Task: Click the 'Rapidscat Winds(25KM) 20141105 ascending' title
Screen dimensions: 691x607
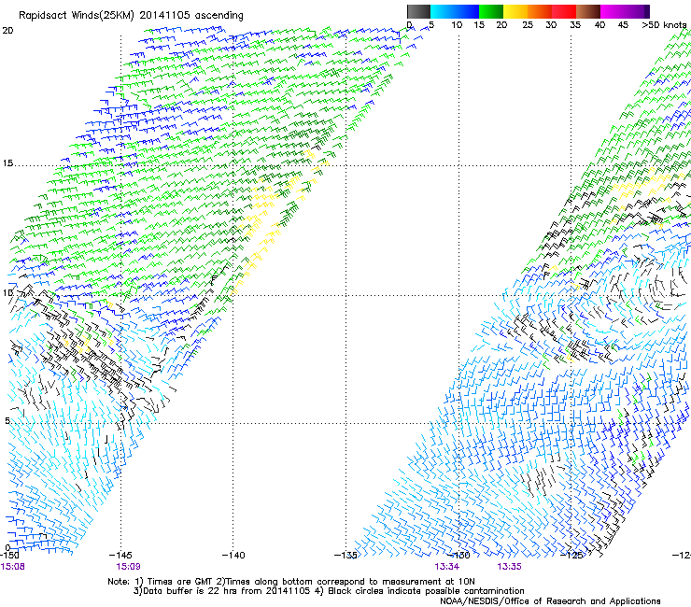Action: (131, 16)
